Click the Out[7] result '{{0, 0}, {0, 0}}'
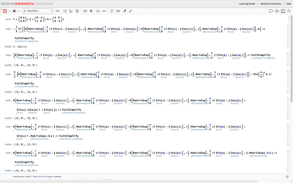Viewport: 293px width, 183px height. (x=25, y=170)
